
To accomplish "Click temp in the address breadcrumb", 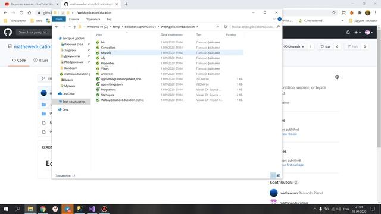I will (x=117, y=27).
